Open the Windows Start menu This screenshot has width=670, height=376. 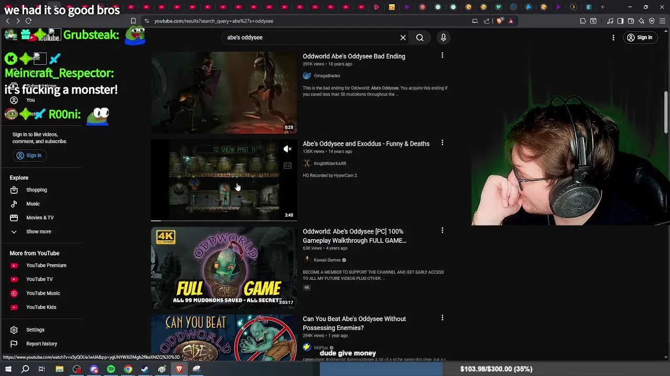click(8, 369)
